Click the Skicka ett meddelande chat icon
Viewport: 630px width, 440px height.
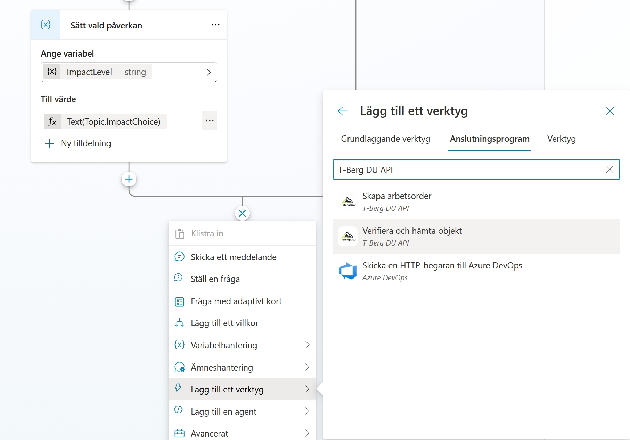[x=179, y=257]
